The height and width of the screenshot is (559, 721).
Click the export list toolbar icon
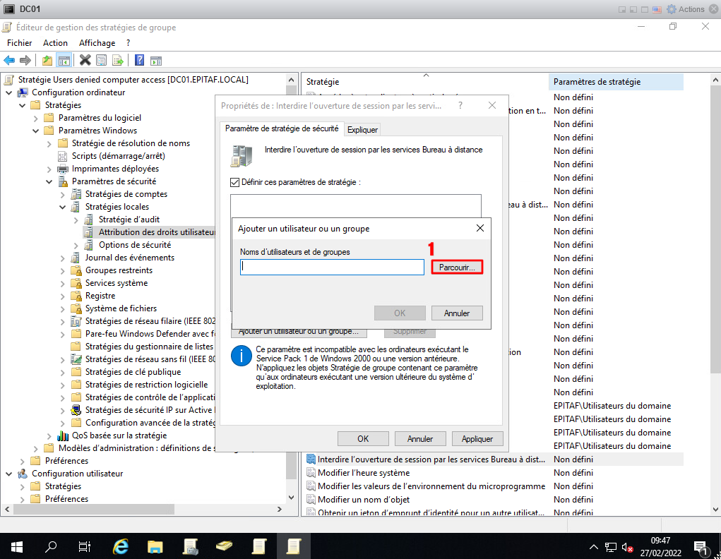[x=117, y=61]
